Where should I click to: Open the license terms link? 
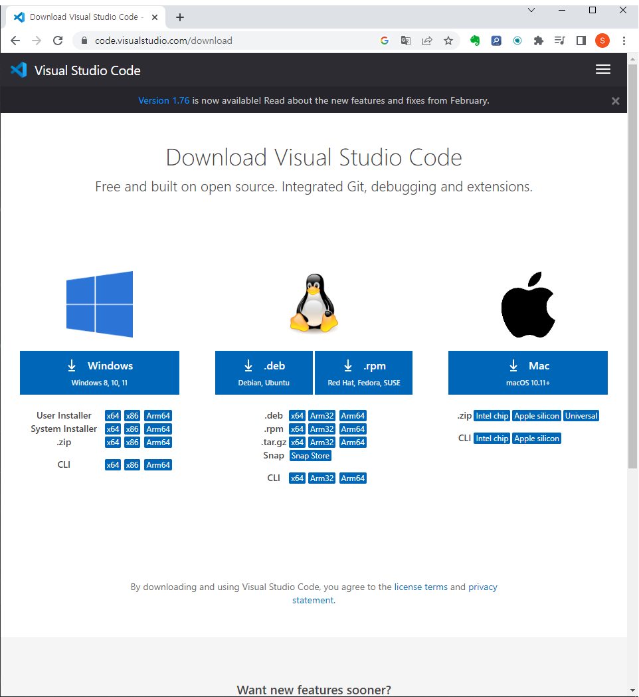click(421, 587)
